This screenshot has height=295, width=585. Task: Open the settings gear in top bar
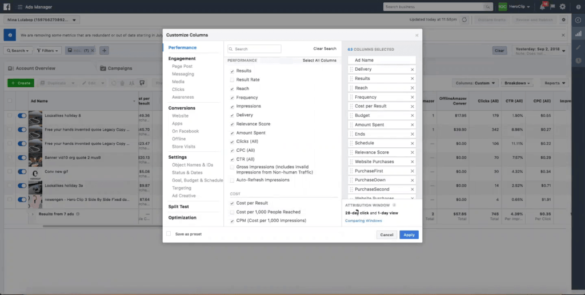(562, 7)
